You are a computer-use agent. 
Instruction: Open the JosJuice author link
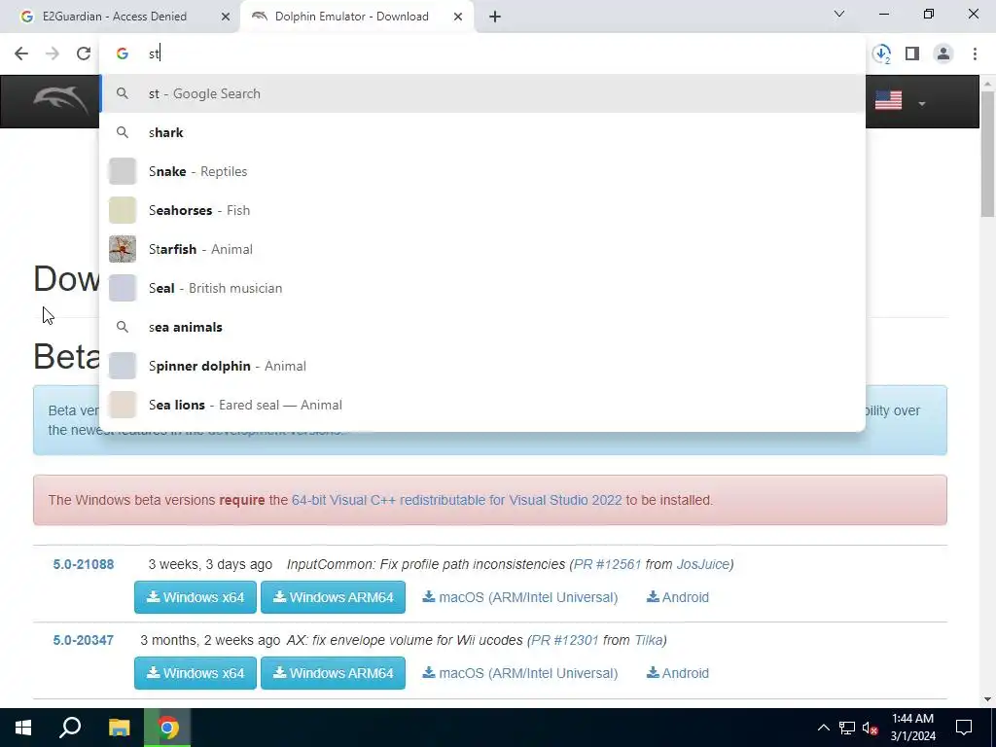(x=702, y=564)
